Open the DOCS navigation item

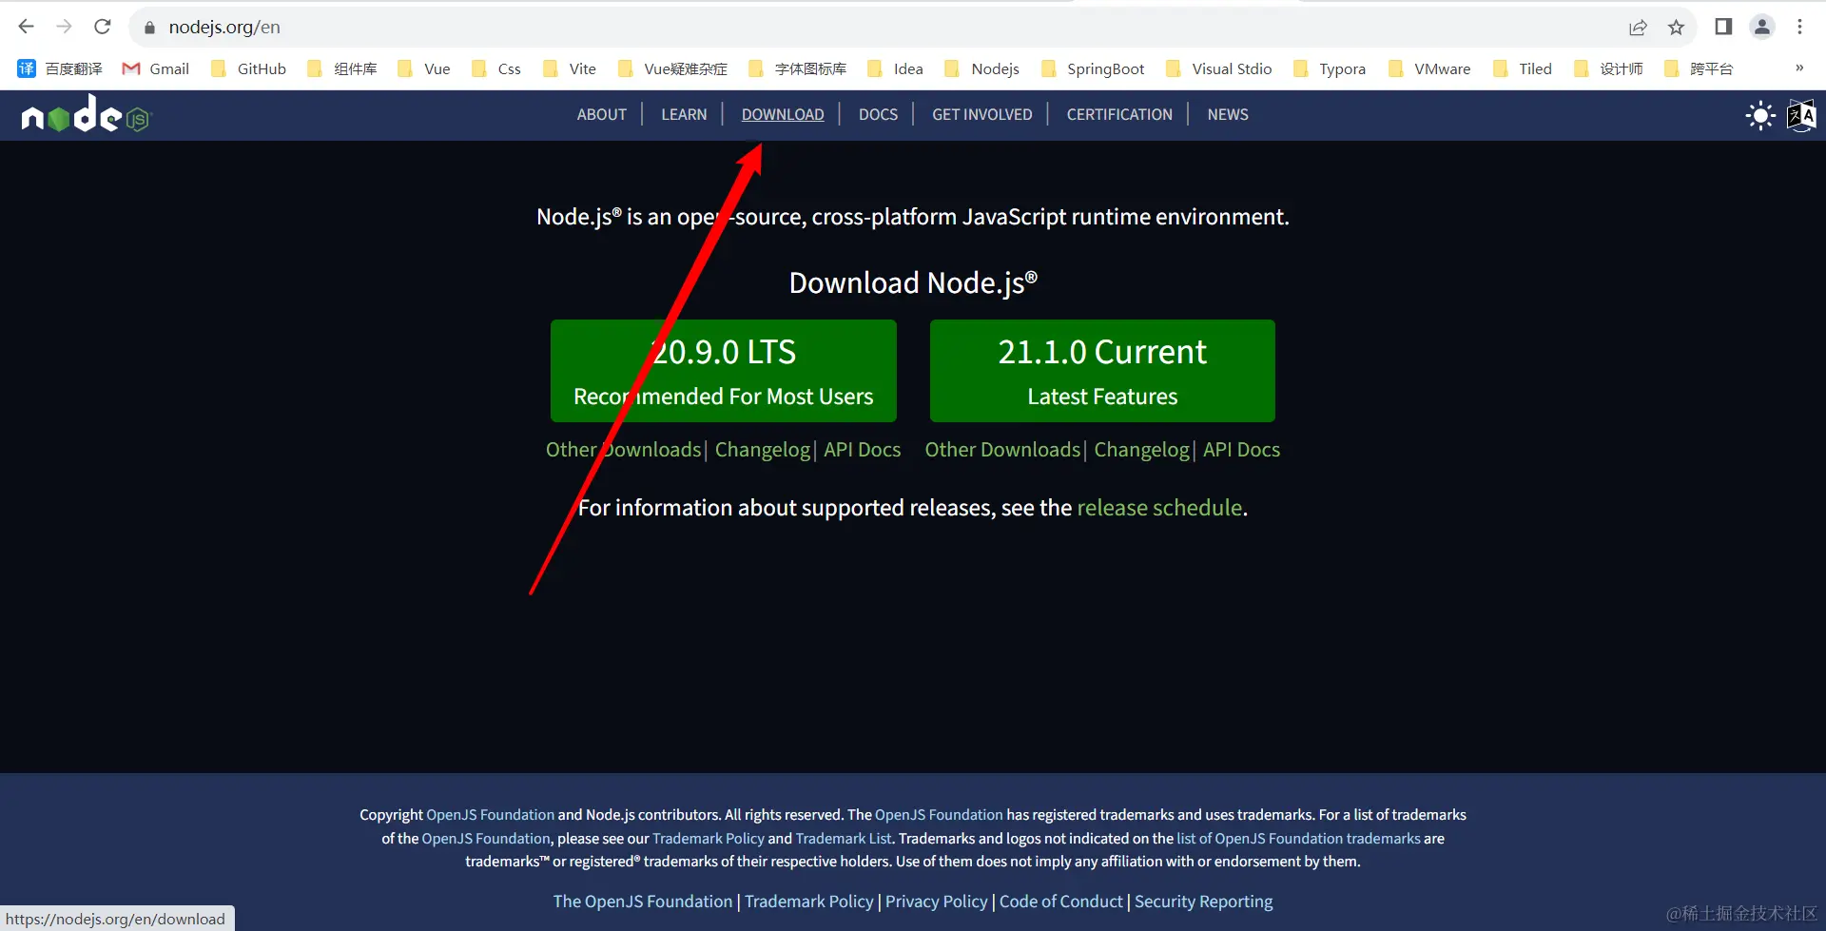coord(878,114)
